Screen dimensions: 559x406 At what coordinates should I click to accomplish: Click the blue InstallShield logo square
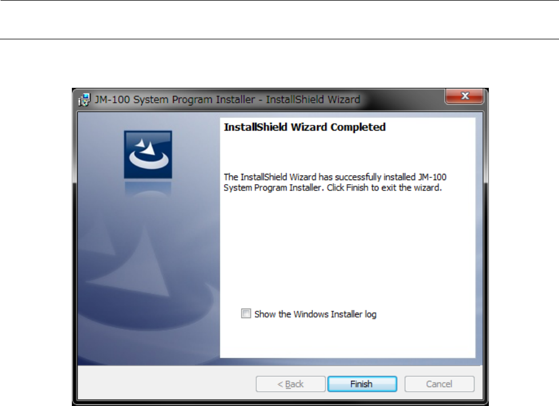(x=148, y=155)
